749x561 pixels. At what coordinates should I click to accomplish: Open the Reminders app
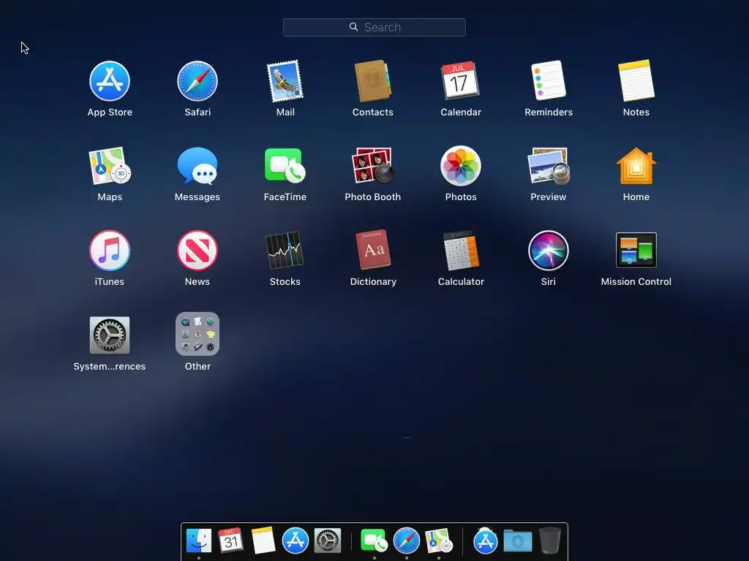click(x=549, y=80)
